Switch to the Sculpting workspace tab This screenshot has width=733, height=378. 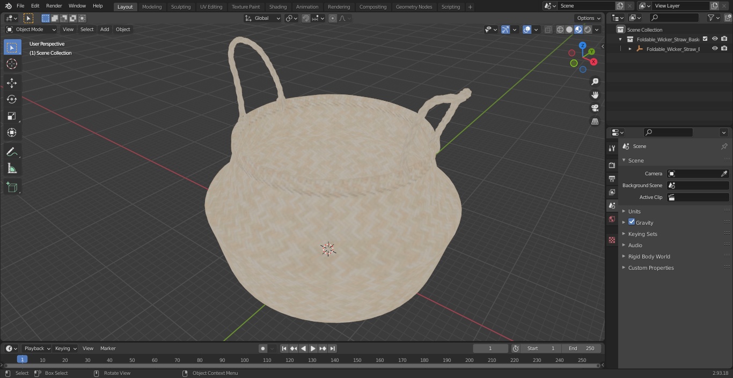pyautogui.click(x=181, y=7)
